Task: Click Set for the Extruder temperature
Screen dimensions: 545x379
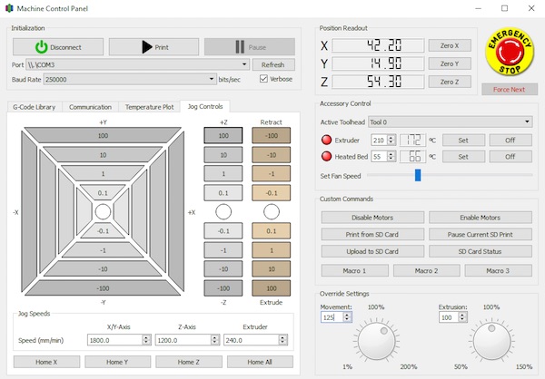Action: click(x=463, y=141)
